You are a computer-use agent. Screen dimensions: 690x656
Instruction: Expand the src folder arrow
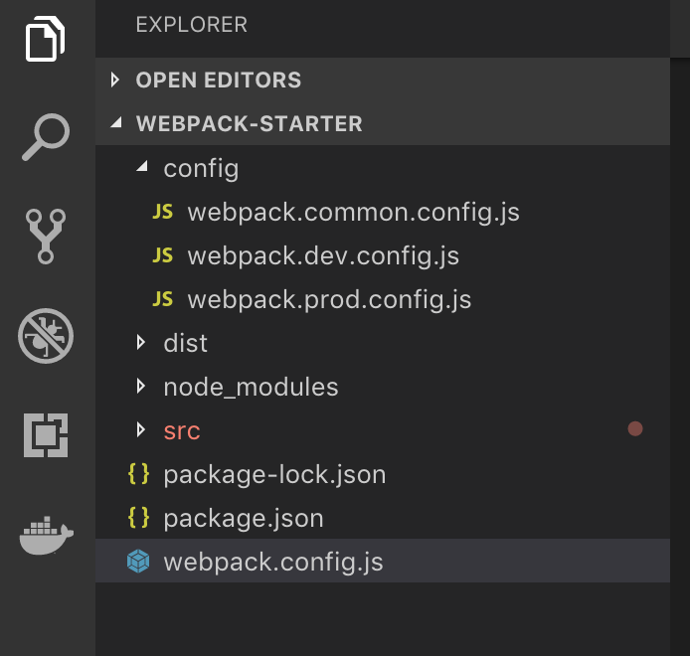click(x=141, y=430)
